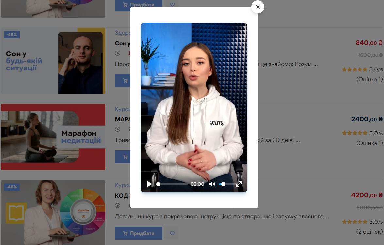The height and width of the screenshot is (245, 384).
Task: Play the video in the popup player
Action: pyautogui.click(x=149, y=184)
